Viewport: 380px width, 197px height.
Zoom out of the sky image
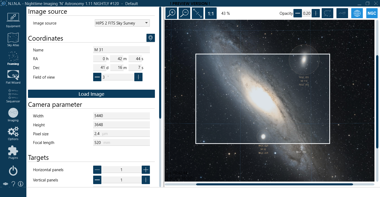click(184, 13)
